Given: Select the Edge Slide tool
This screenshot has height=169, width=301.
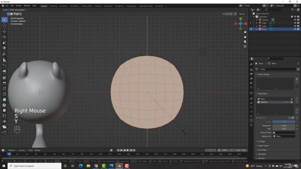Looking at the screenshot, I should coord(4,116).
